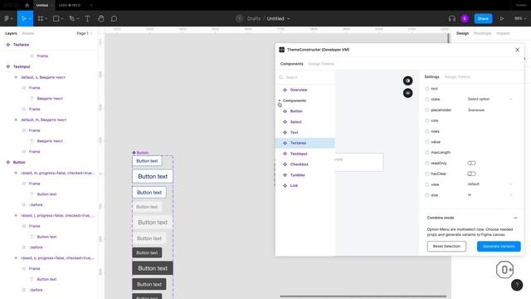The width and height of the screenshot is (531, 299).
Task: Open the Figma home icon
Action: [x=27, y=5]
